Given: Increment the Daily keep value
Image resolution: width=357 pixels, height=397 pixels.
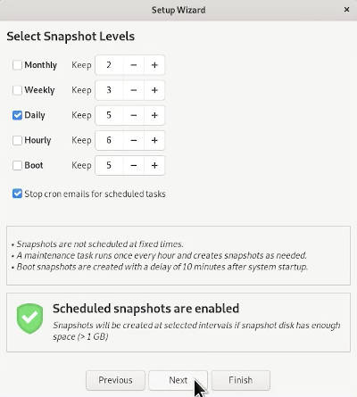Looking at the screenshot, I should tap(154, 115).
